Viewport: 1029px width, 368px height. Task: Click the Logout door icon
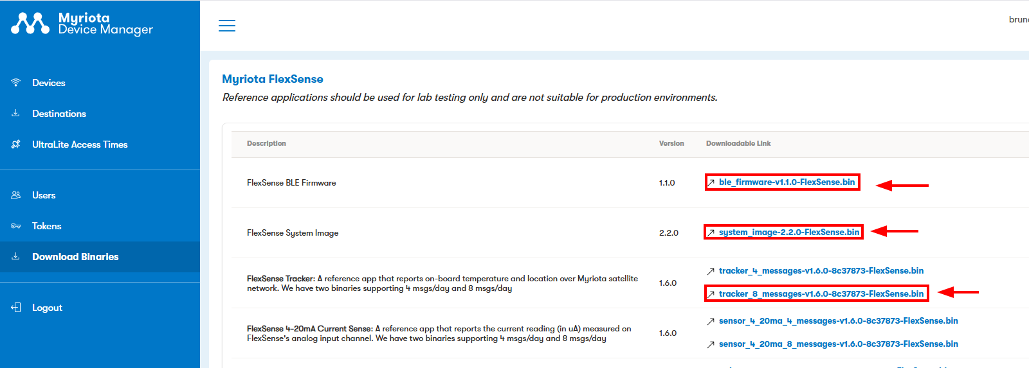[16, 307]
